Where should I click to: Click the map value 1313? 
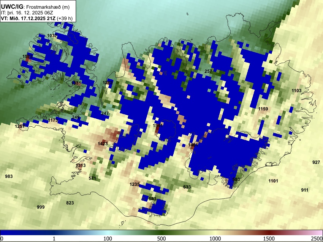(x=81, y=165)
